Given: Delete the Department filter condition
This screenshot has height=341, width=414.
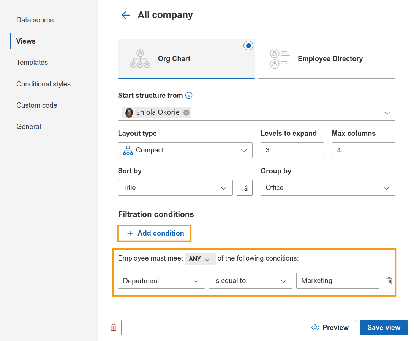Looking at the screenshot, I should 389,281.
